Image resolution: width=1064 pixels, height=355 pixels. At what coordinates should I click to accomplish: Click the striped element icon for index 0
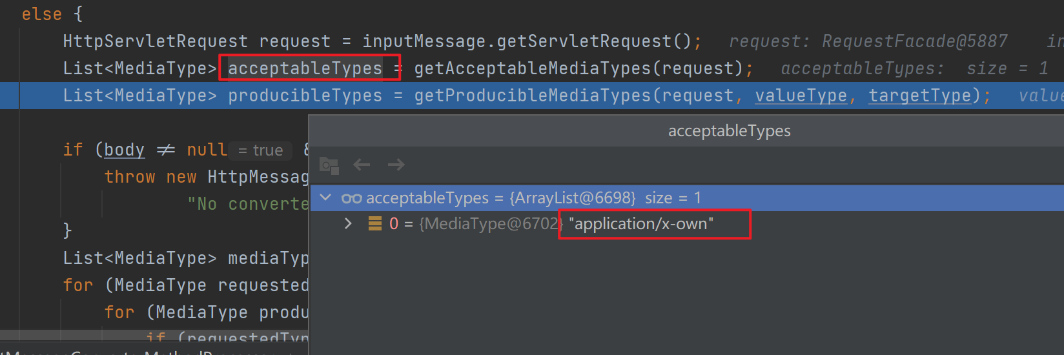374,224
